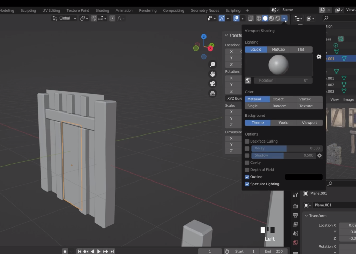Open Plane.001 object data browse dropdown
The width and height of the screenshot is (356, 254).
[x=307, y=205]
